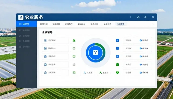
Task: Click the icon of the second sidebar item
Action: point(20,30)
